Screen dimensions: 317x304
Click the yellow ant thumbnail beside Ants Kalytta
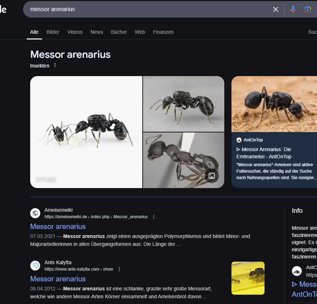(x=248, y=278)
